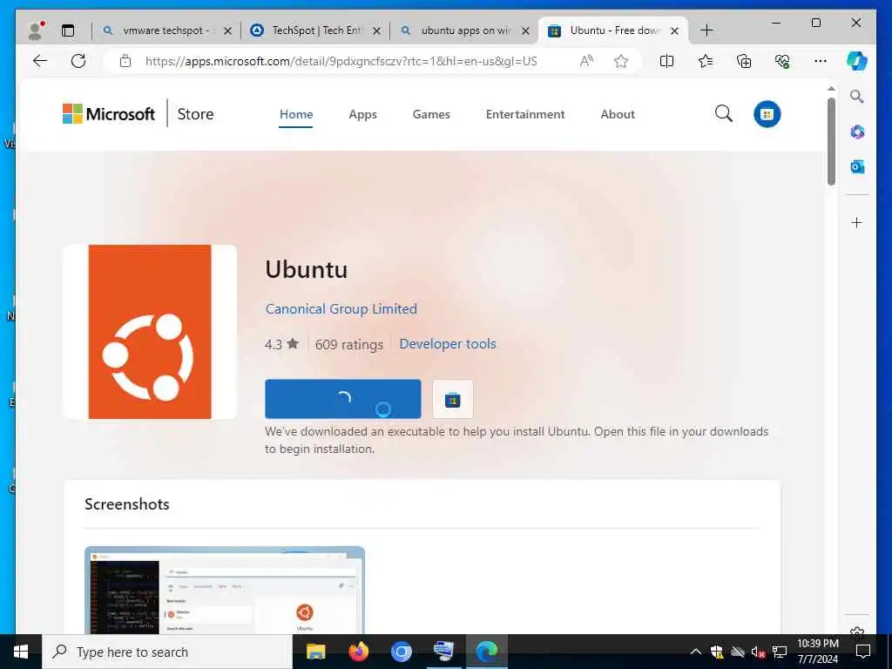The height and width of the screenshot is (669, 892).
Task: Open the Ubuntu screenshot thumbnail
Action: pyautogui.click(x=225, y=591)
